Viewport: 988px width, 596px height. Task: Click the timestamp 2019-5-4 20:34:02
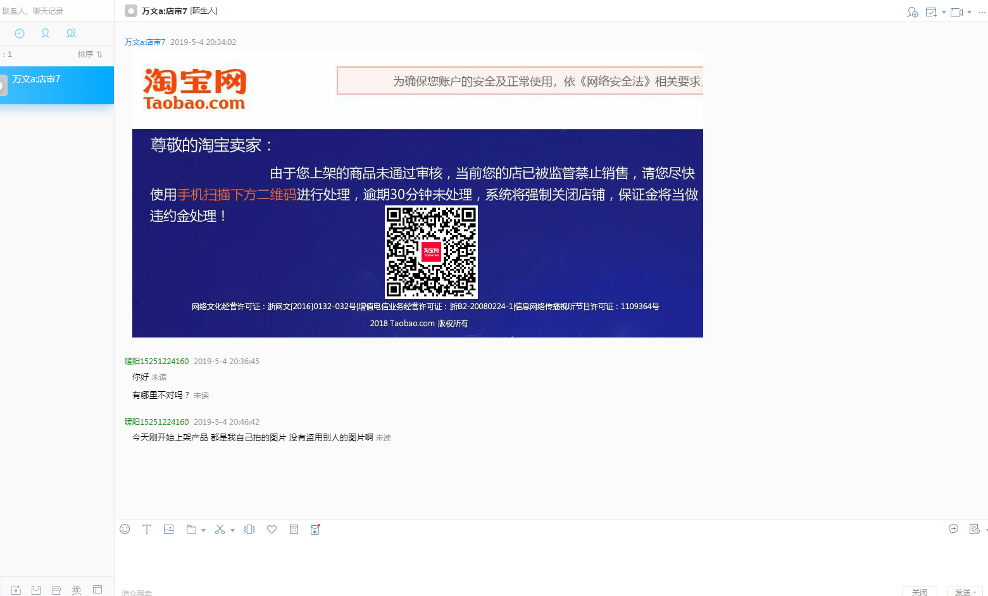[203, 42]
